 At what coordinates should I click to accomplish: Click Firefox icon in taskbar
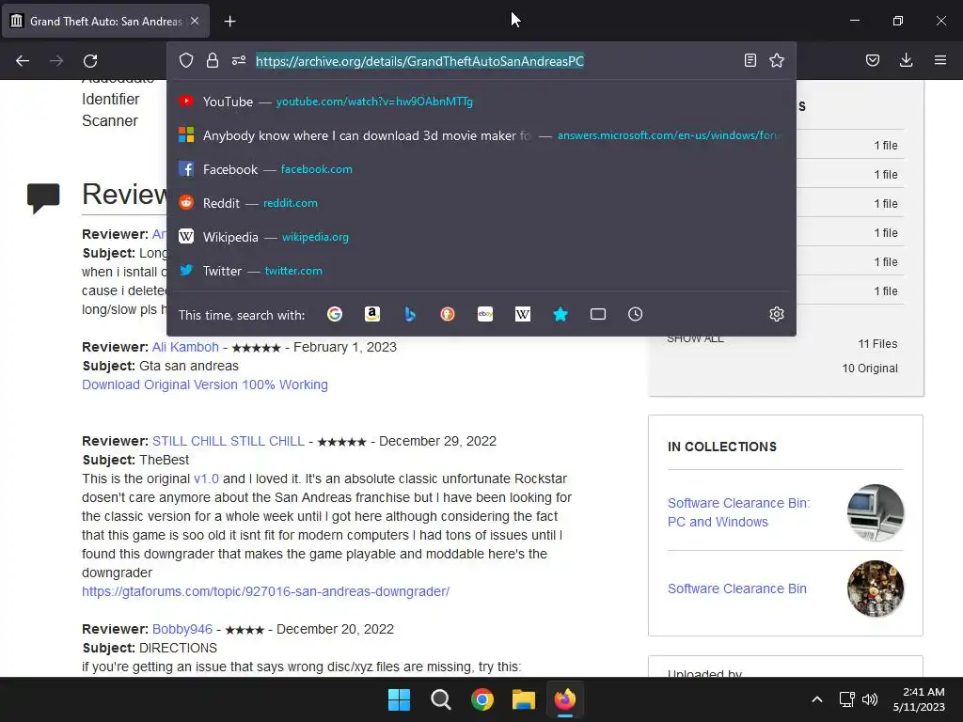565,699
